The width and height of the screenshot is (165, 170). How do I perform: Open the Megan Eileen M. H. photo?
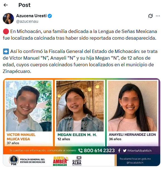(80, 106)
